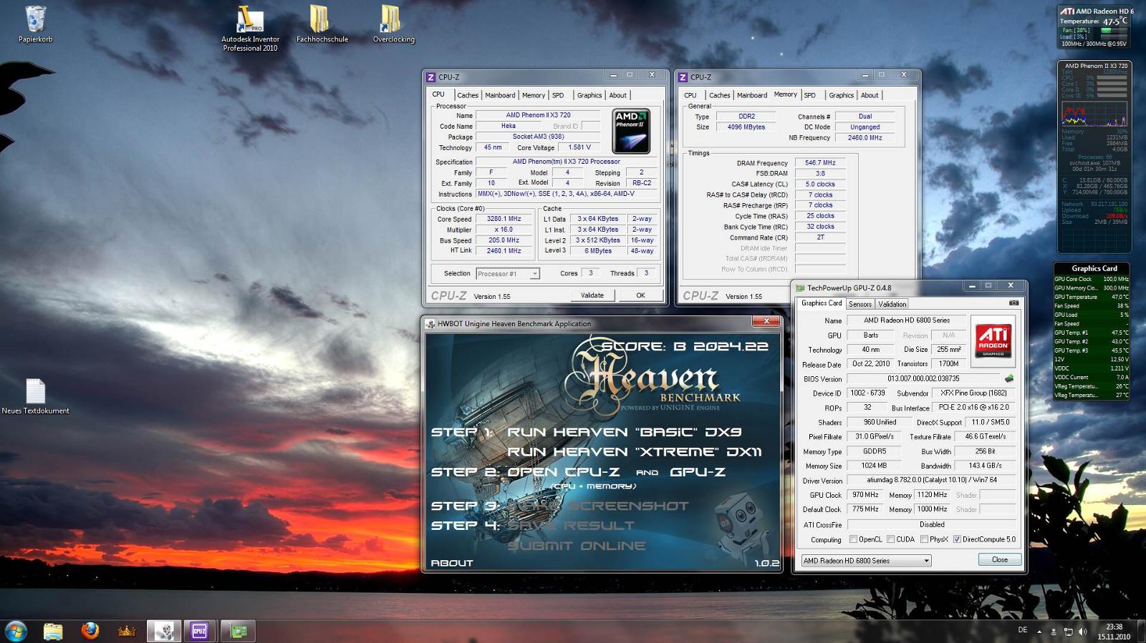Viewport: 1146px width, 643px height.
Task: Switch to Validation tab in GPU-Z
Action: coord(892,304)
